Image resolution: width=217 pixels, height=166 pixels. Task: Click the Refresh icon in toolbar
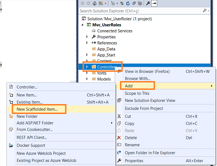(x=128, y=3)
